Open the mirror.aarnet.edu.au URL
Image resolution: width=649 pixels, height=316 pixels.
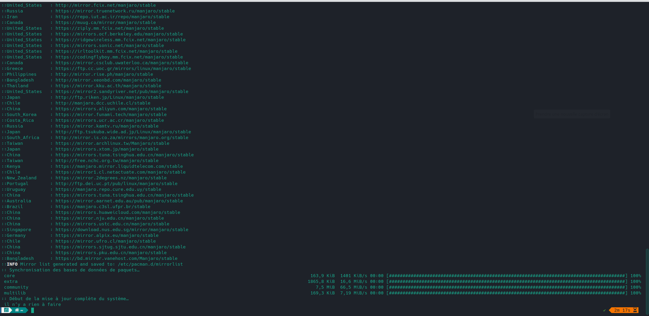119,201
